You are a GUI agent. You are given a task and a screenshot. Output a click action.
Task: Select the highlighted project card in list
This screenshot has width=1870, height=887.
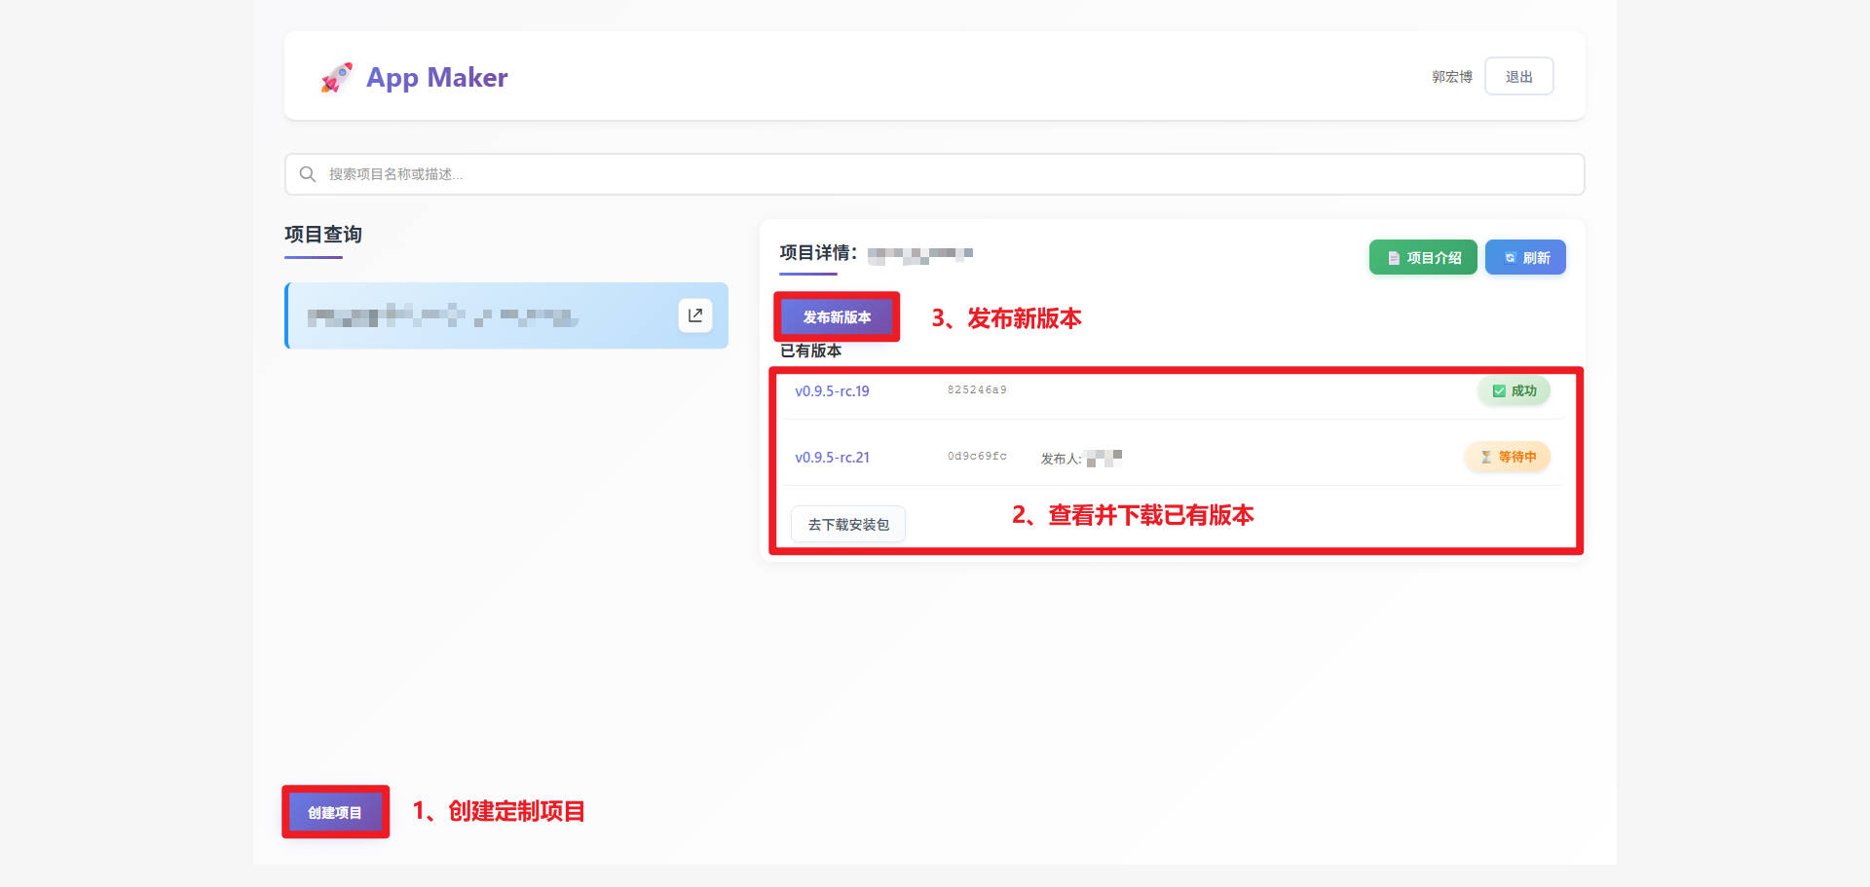click(487, 315)
